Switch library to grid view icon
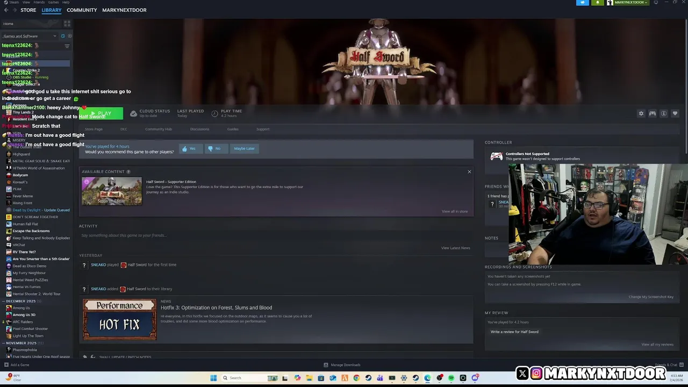688x387 pixels. click(x=67, y=24)
